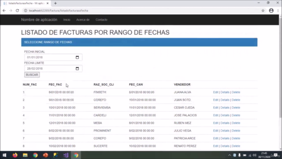This screenshot has height=159, width=282.
Task: Delete invoice of JUANA ALVA
Action: [x=236, y=92]
